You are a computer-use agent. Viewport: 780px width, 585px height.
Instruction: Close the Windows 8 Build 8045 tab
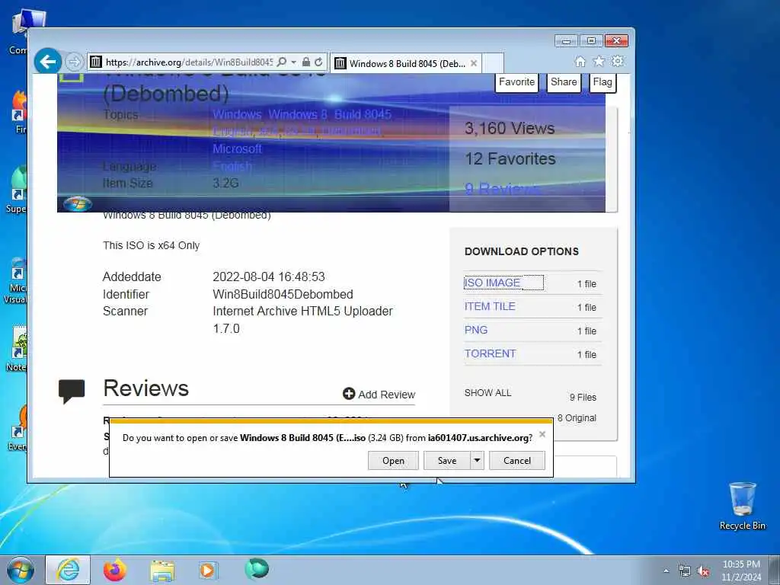click(x=474, y=64)
